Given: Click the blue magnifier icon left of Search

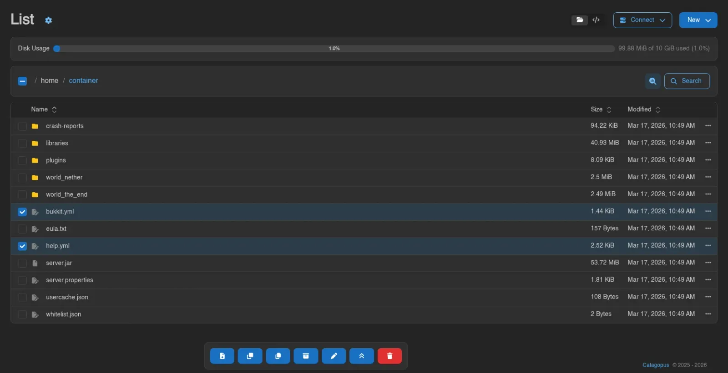Looking at the screenshot, I should [x=653, y=81].
